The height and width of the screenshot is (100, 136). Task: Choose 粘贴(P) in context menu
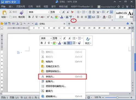[62, 62]
